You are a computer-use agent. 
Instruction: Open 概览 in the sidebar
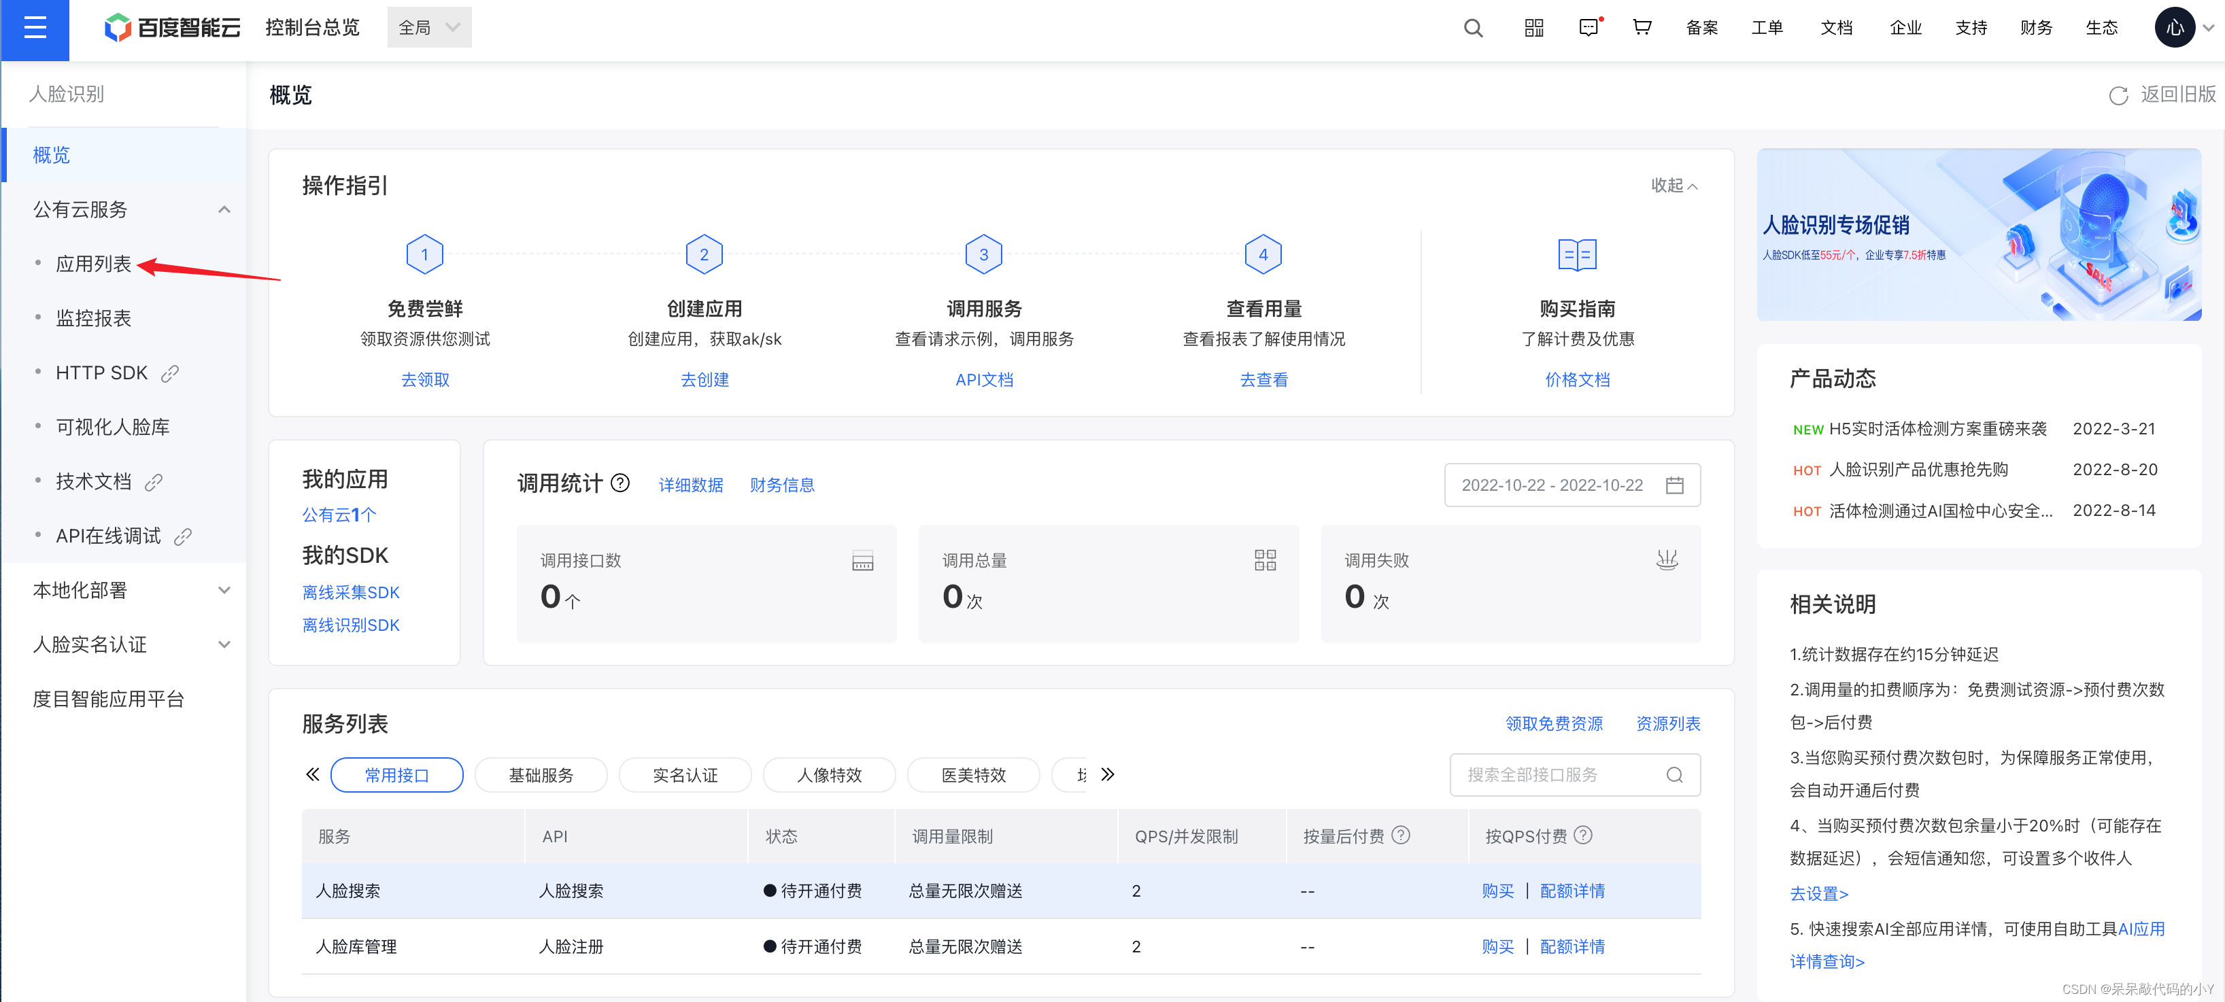pos(125,156)
